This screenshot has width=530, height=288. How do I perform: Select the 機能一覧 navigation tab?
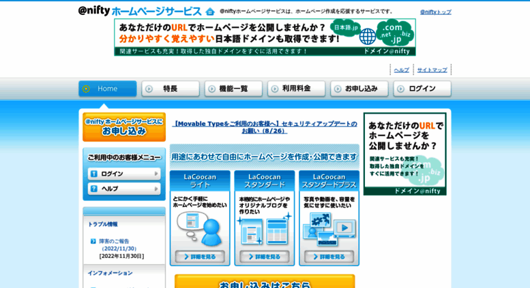click(233, 89)
